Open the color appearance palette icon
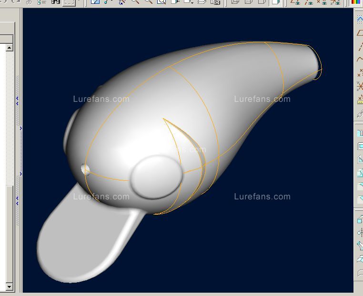This screenshot has height=296, width=363. (357, 2)
